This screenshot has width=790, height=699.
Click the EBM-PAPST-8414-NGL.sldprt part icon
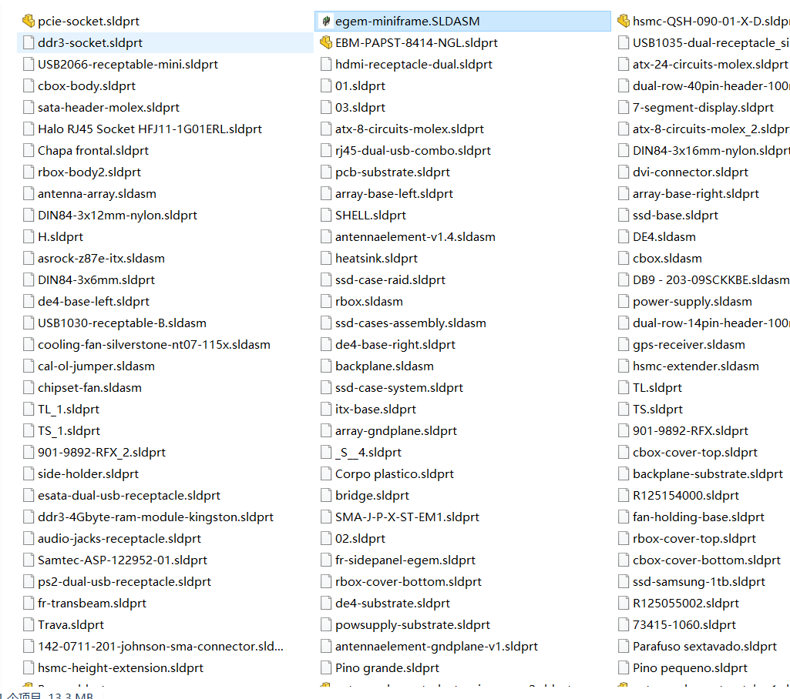pyautogui.click(x=326, y=43)
